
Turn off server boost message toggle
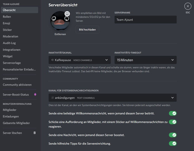(x=173, y=135)
